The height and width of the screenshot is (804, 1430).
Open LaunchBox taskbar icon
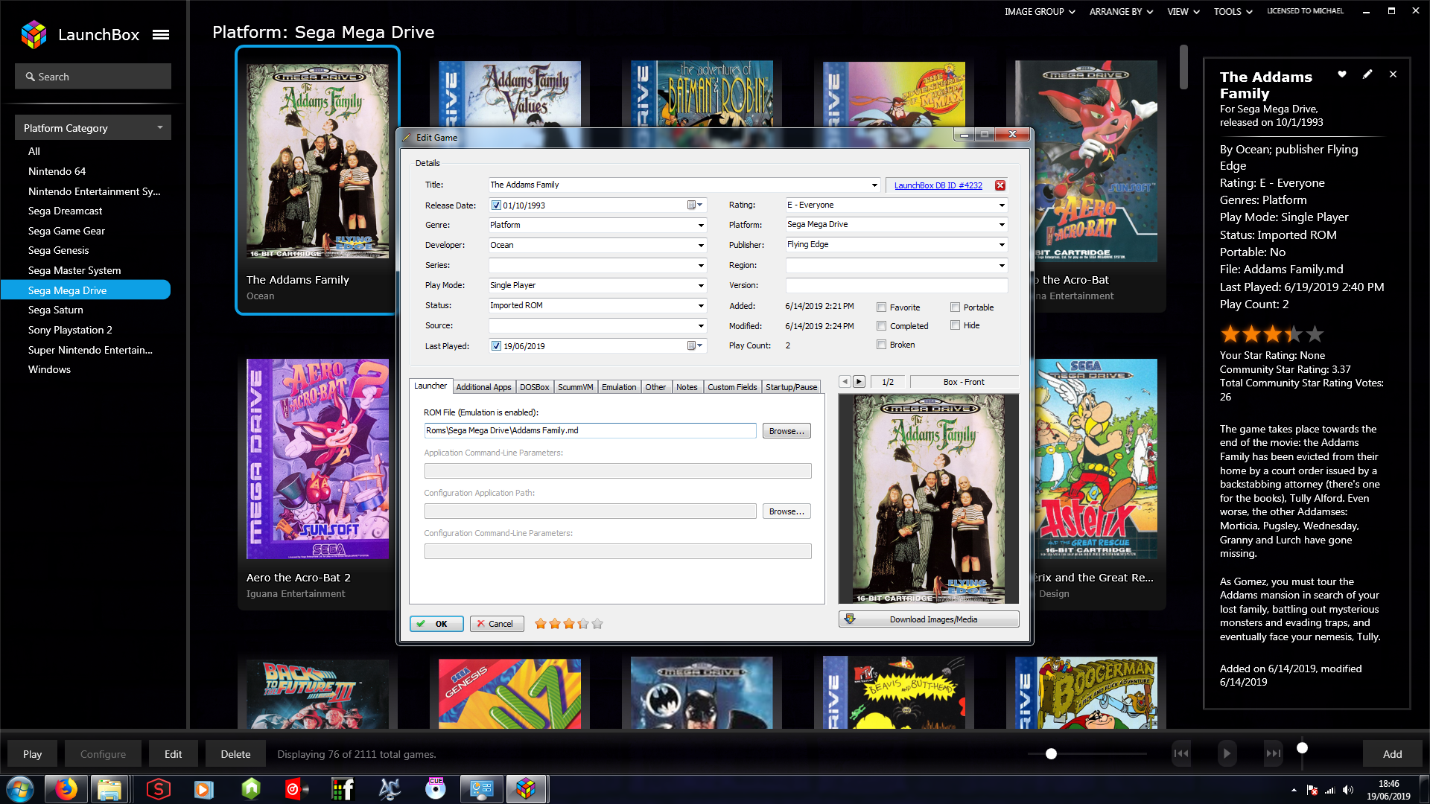click(x=527, y=789)
